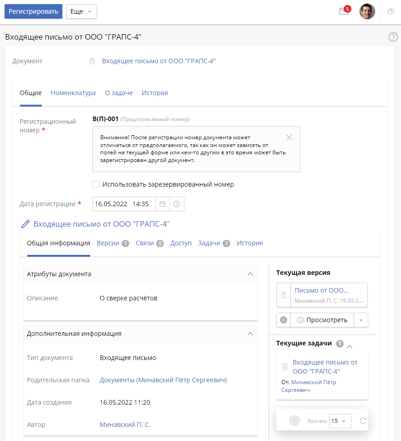This screenshot has width=401, height=441.
Task: Open the "Еще" dropdown menu
Action: 81,11
